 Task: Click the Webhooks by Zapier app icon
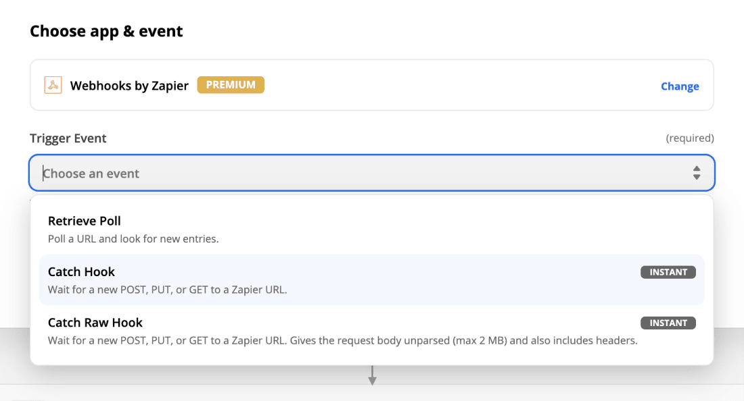click(x=53, y=85)
